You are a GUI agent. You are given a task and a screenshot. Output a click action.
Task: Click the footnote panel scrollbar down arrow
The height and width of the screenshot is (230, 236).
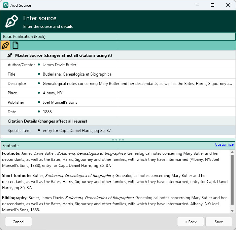coord(232,211)
